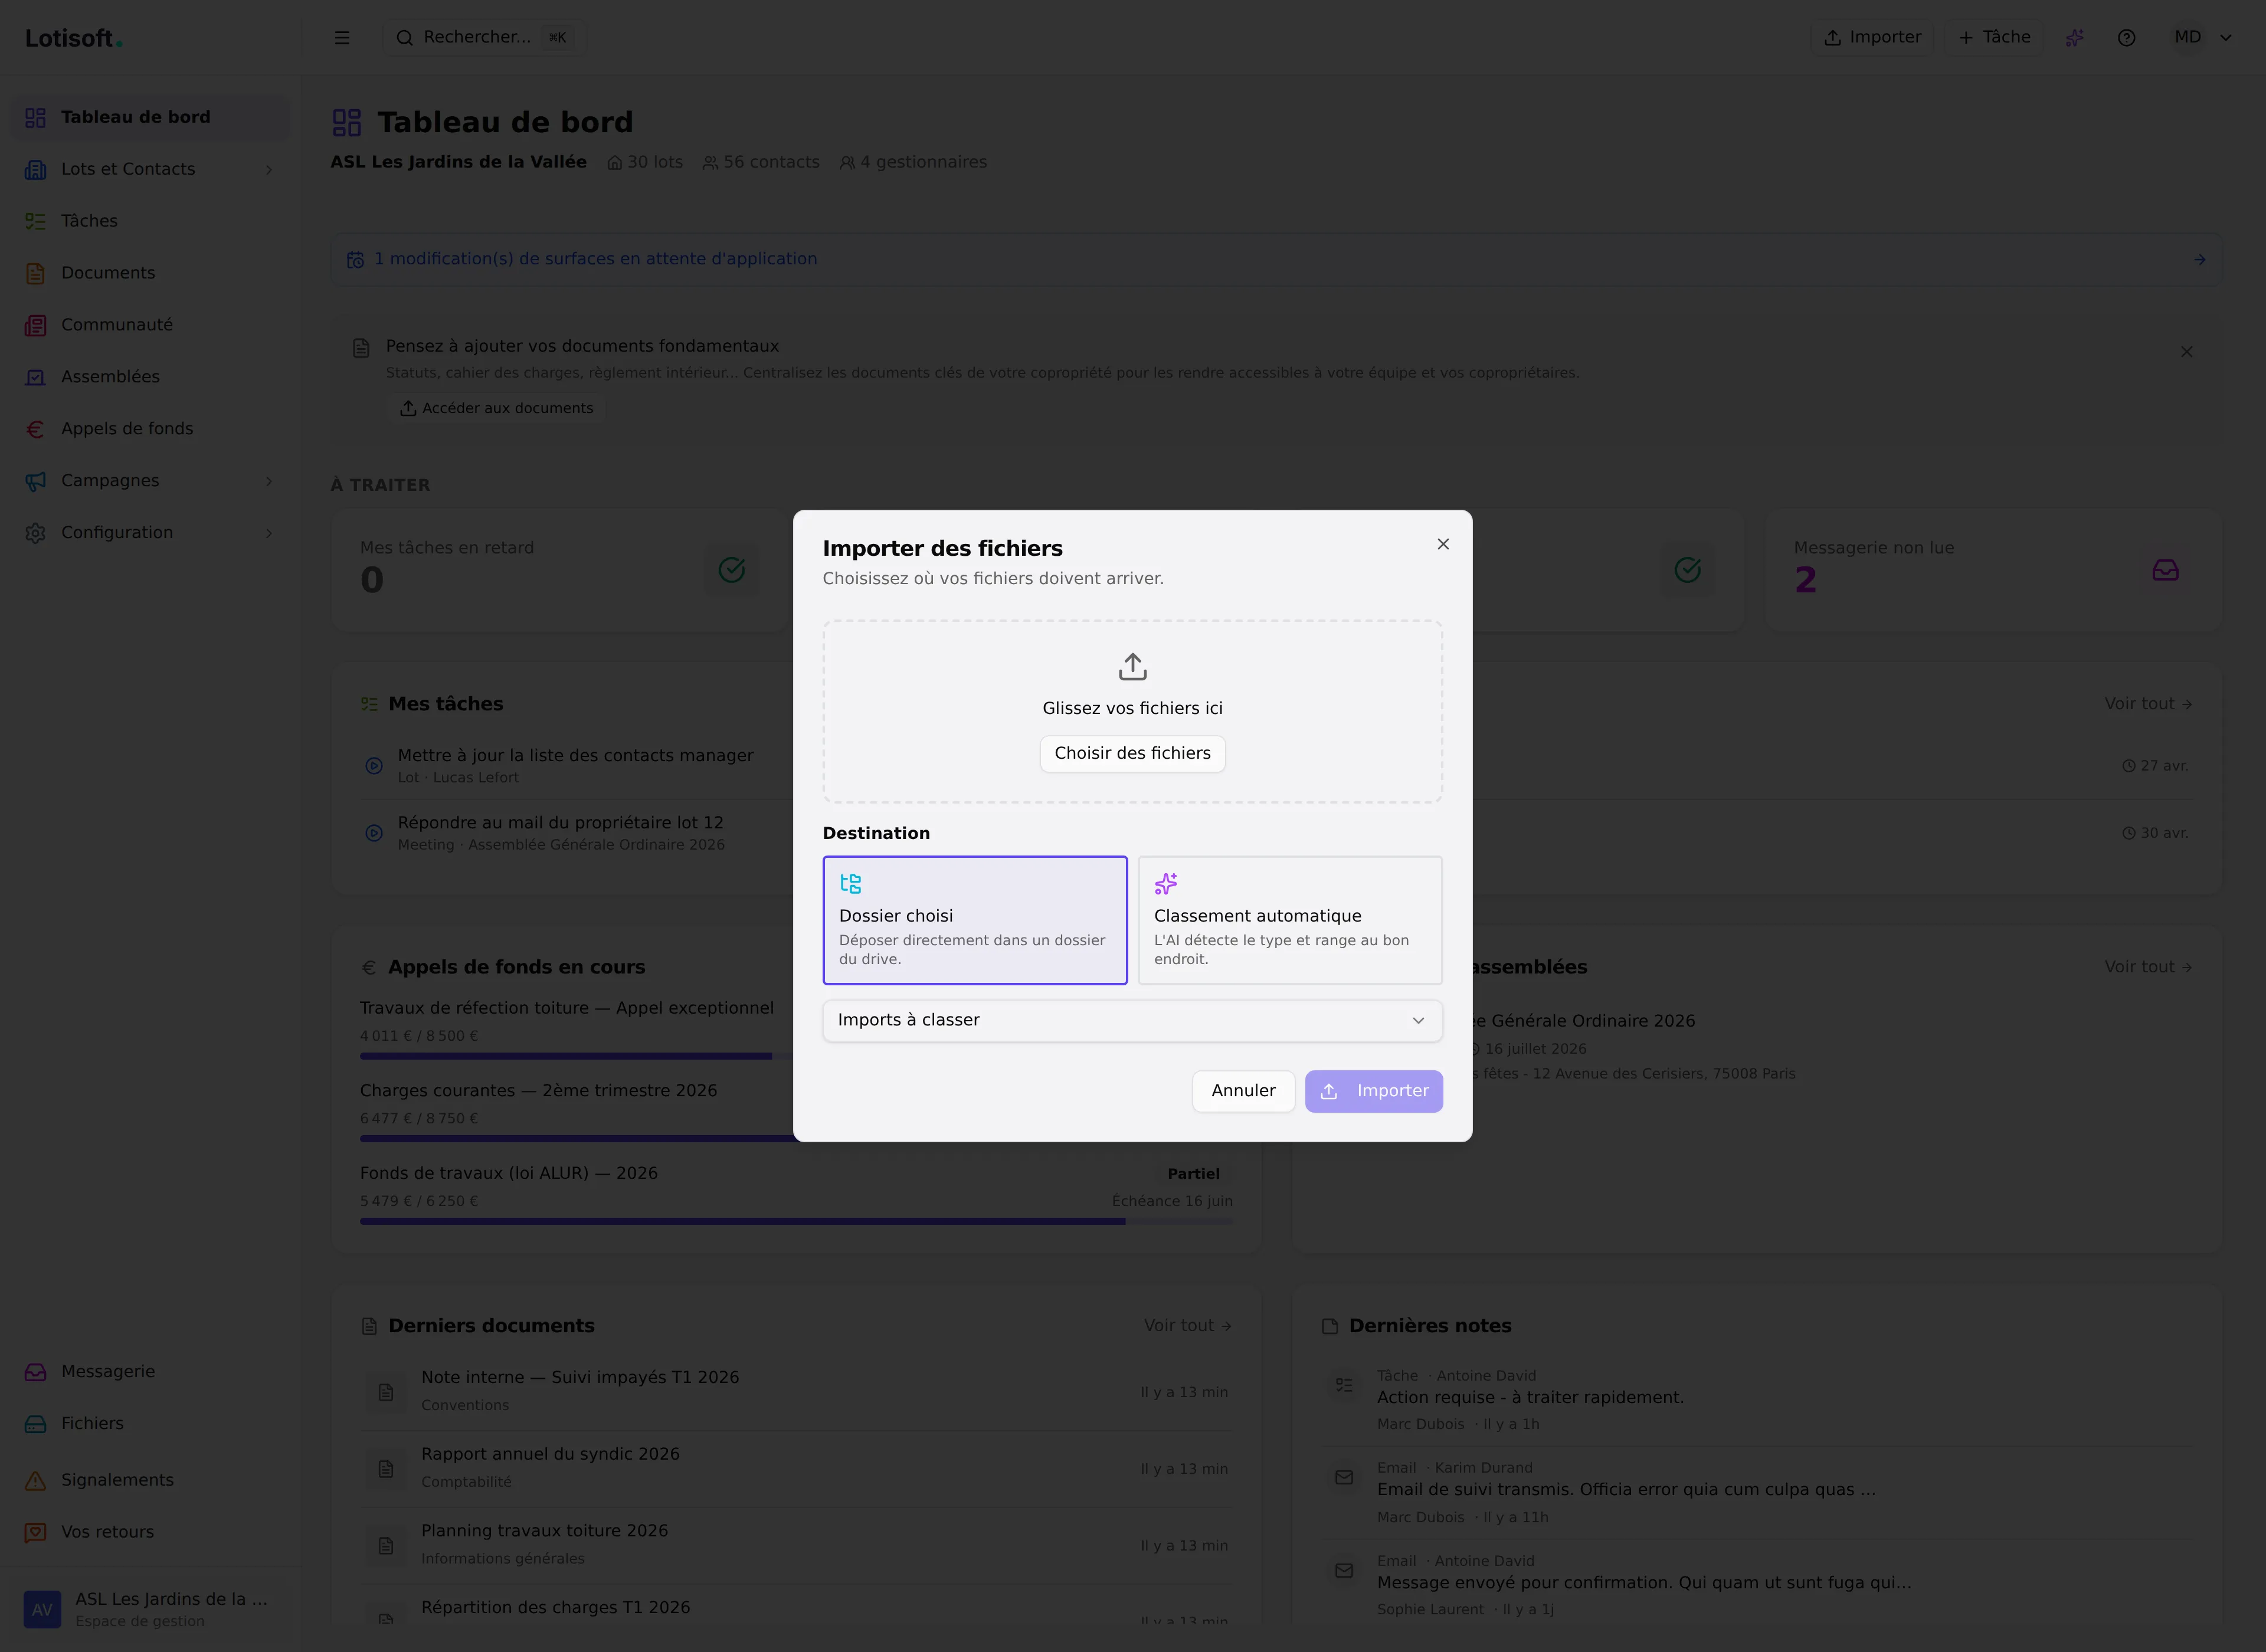This screenshot has width=2266, height=1652.
Task: Click the check icon on Mes tâches en retard card
Action: [732, 570]
